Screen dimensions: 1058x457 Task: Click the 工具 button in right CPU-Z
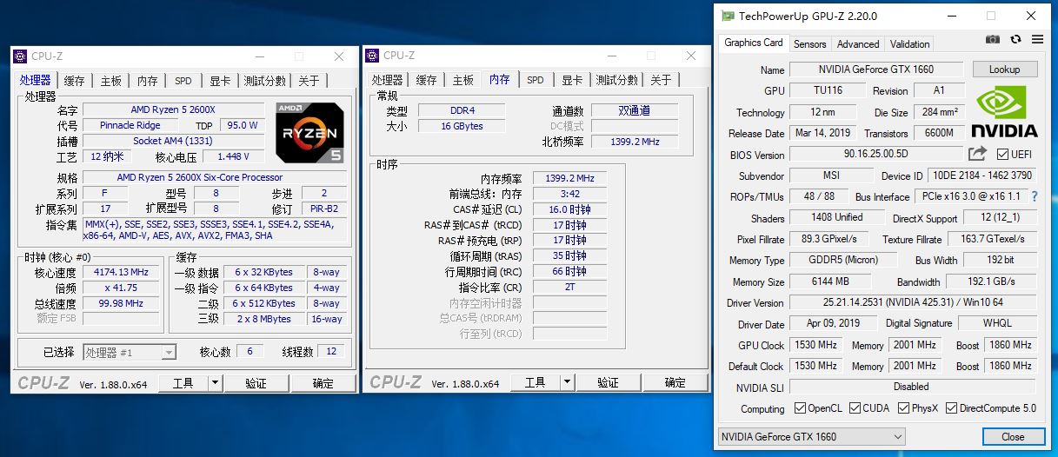tap(535, 382)
